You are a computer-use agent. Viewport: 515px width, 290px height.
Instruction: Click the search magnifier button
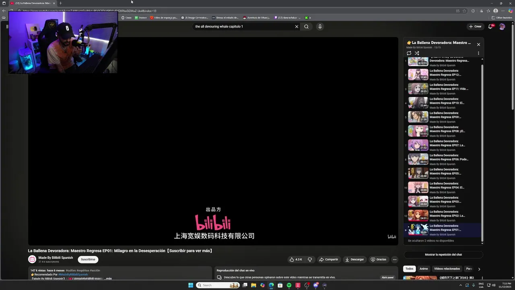click(x=306, y=27)
